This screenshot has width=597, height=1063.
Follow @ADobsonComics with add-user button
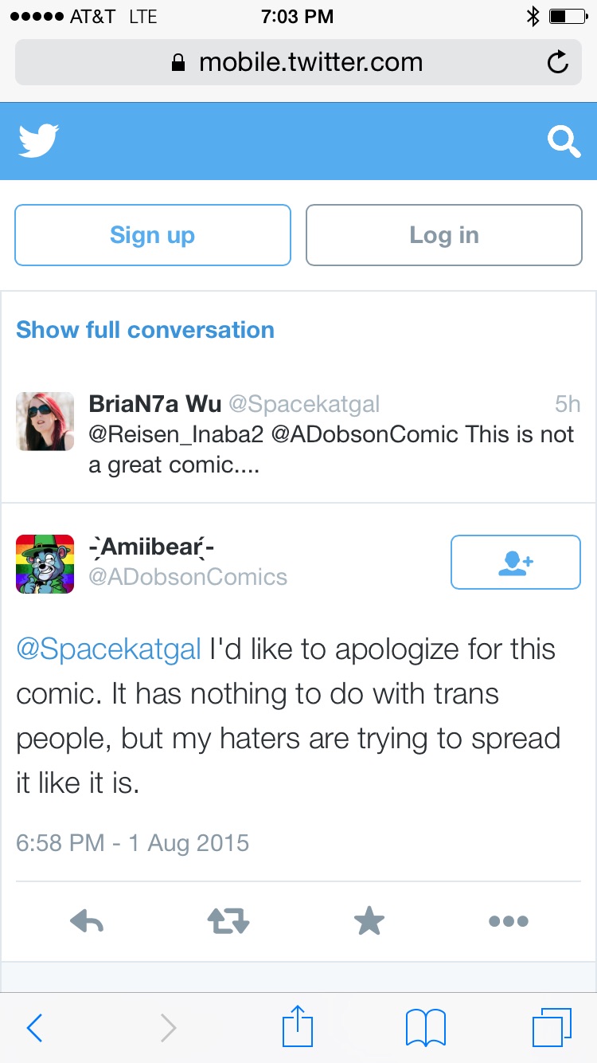tap(516, 563)
